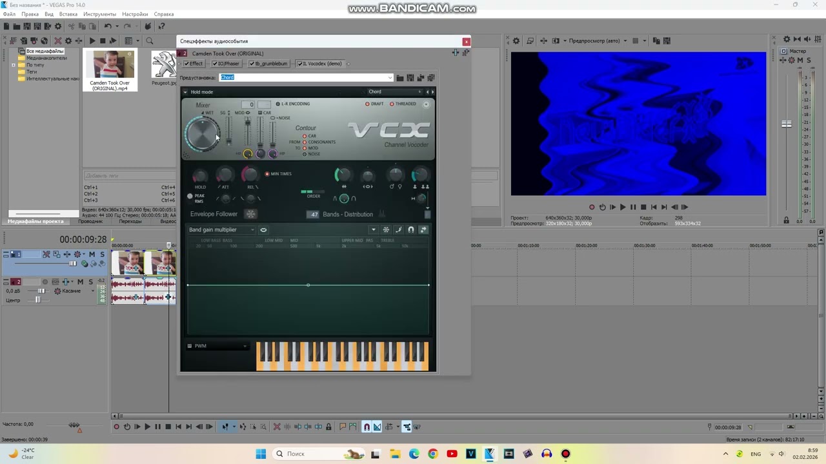Toggle the Effect plugin checkbox
This screenshot has width=826, height=464.
[x=186, y=64]
